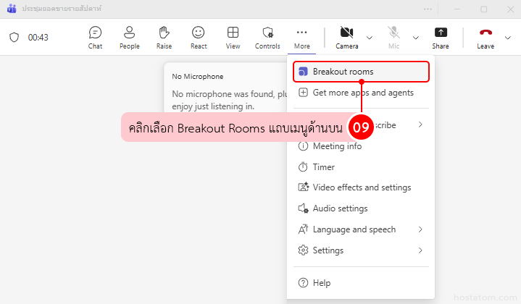The height and width of the screenshot is (304, 521).
Task: Select Breakout rooms from menu
Action: tap(361, 72)
